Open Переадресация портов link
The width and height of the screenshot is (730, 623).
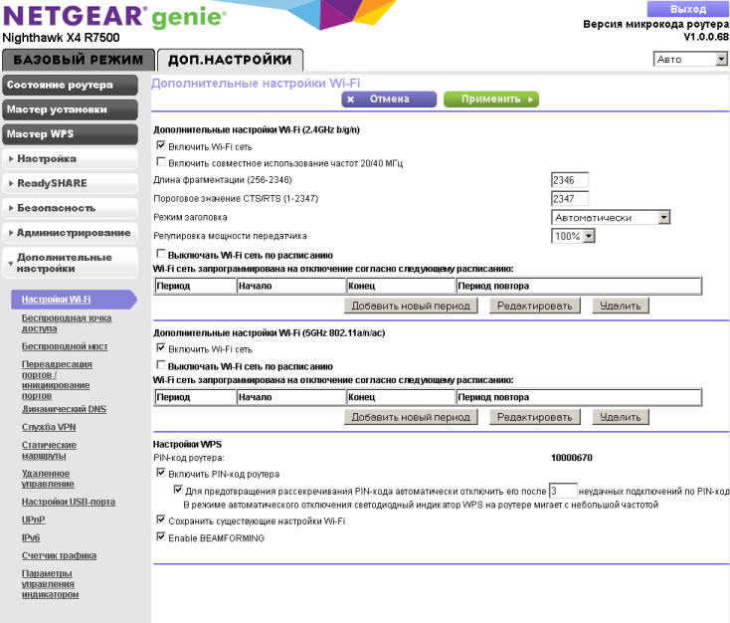[x=57, y=380]
